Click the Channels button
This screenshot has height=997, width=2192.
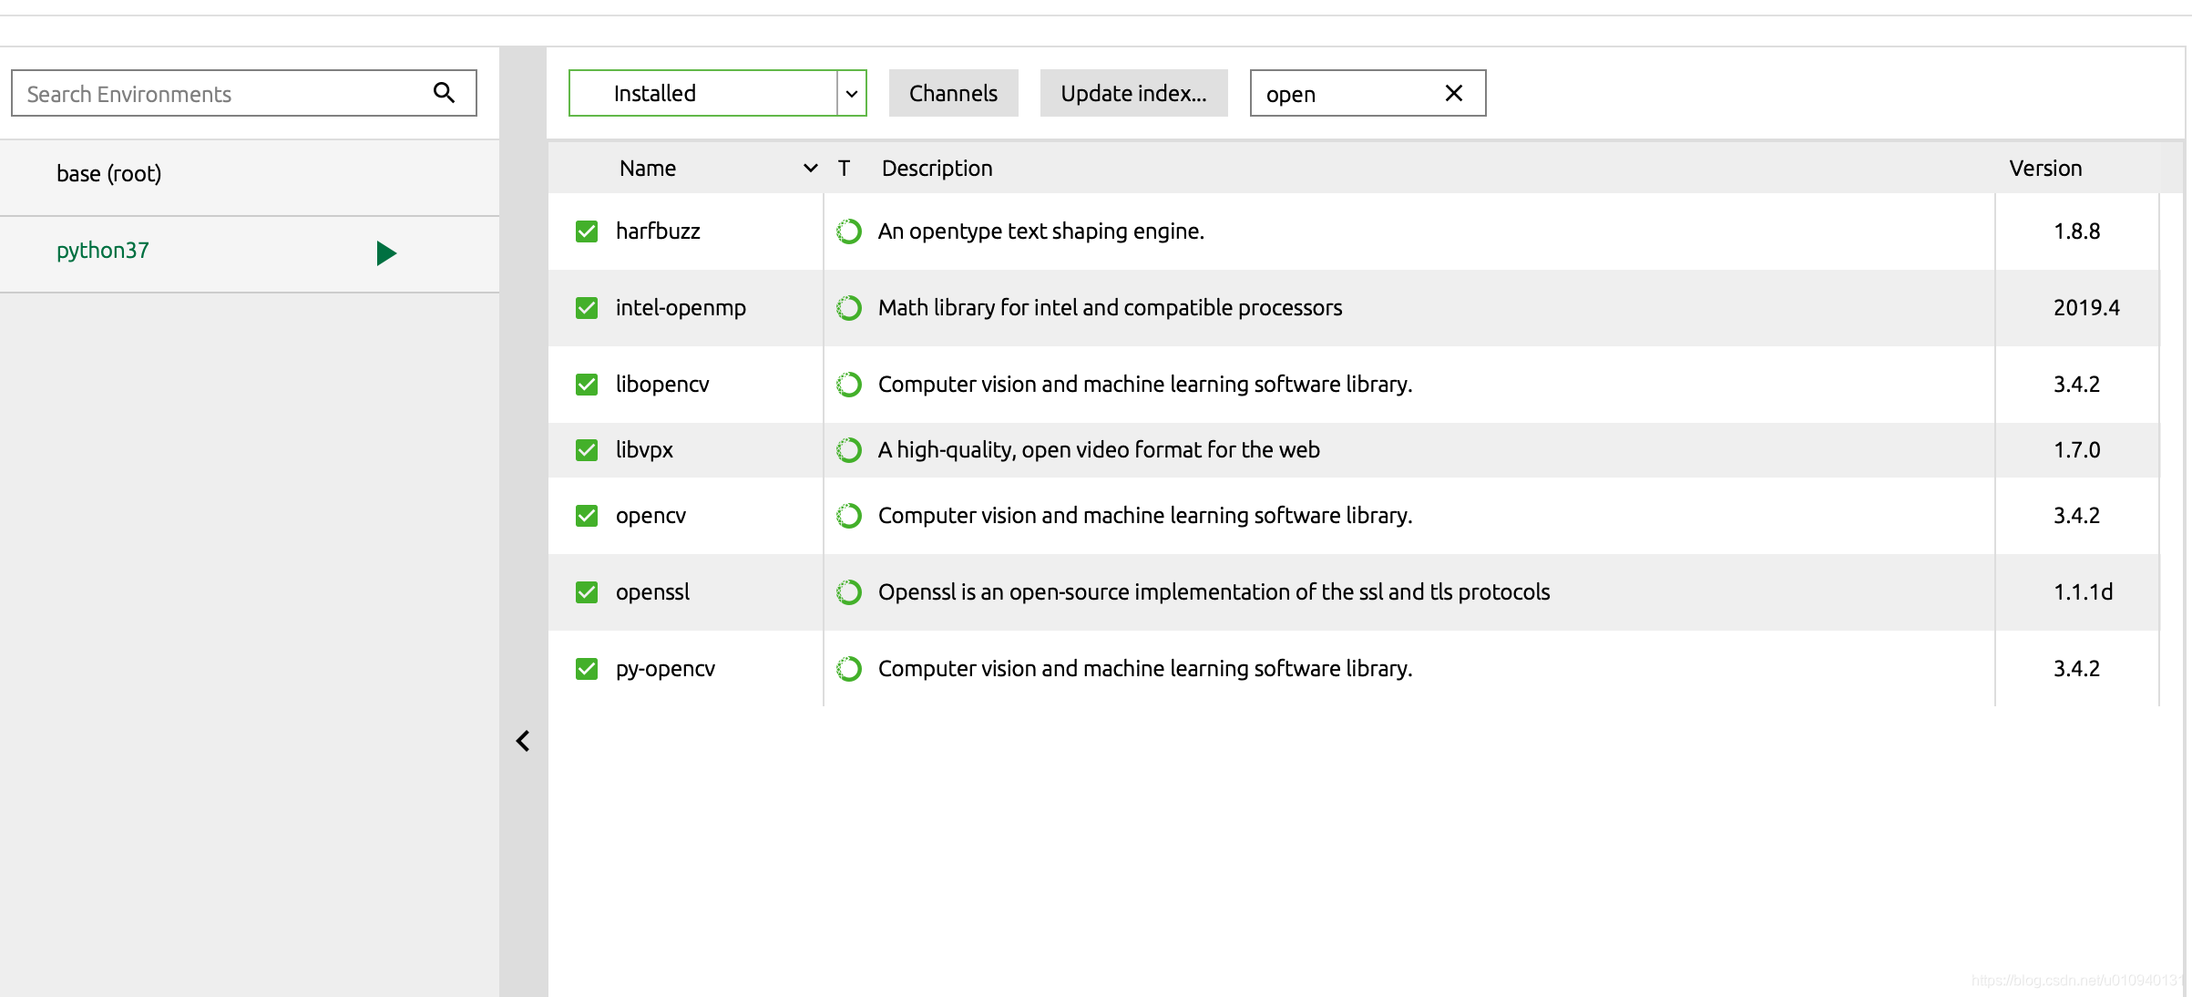coord(953,93)
